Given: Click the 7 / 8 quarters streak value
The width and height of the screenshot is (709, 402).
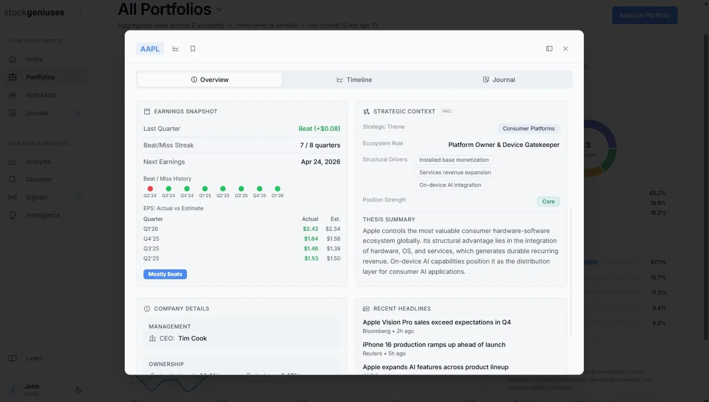Looking at the screenshot, I should click(320, 145).
